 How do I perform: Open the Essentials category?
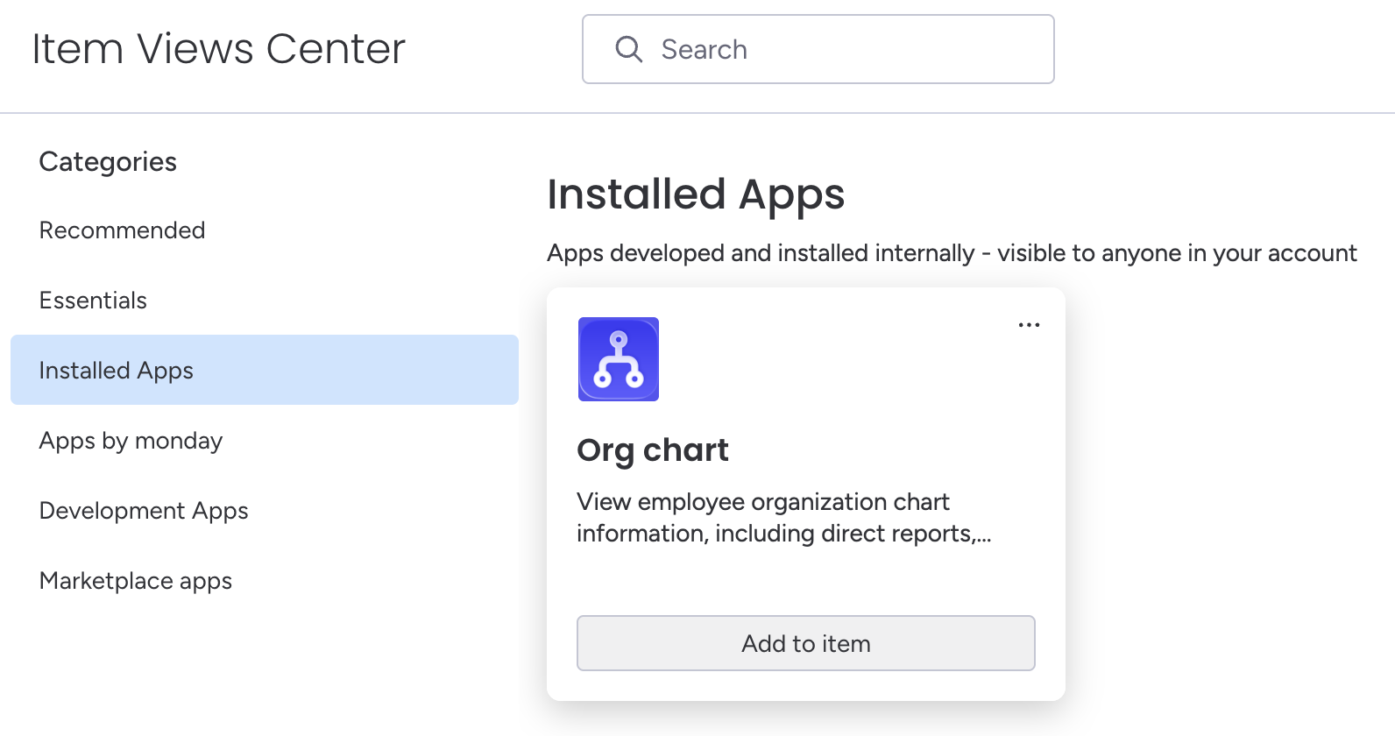(93, 301)
